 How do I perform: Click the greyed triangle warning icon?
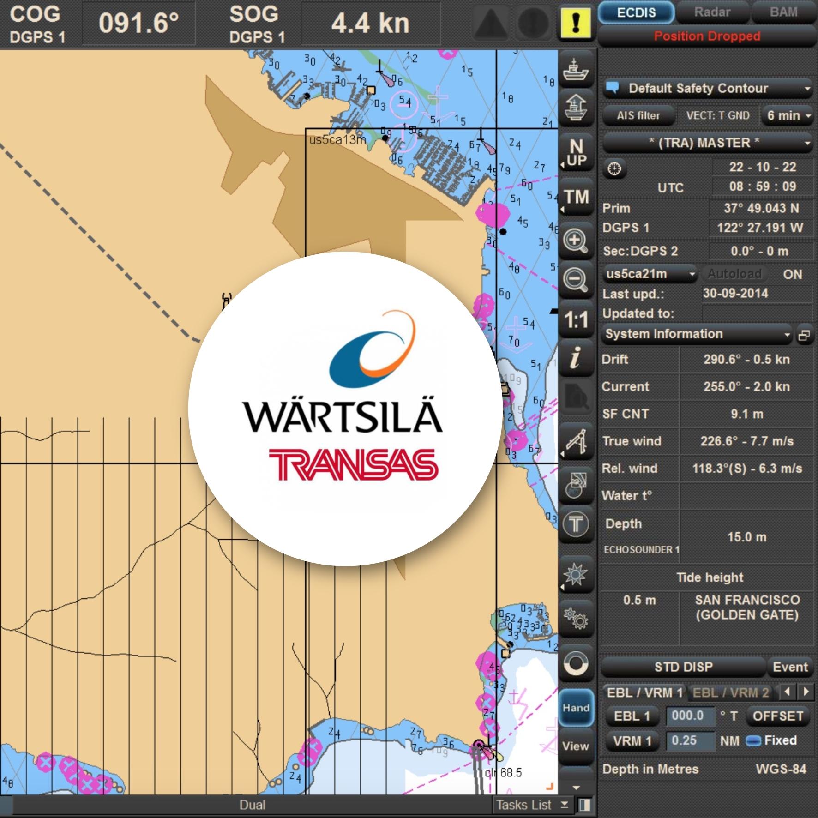[x=491, y=23]
